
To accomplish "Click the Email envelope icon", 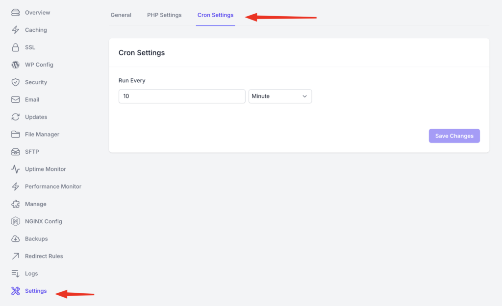I will [x=15, y=99].
